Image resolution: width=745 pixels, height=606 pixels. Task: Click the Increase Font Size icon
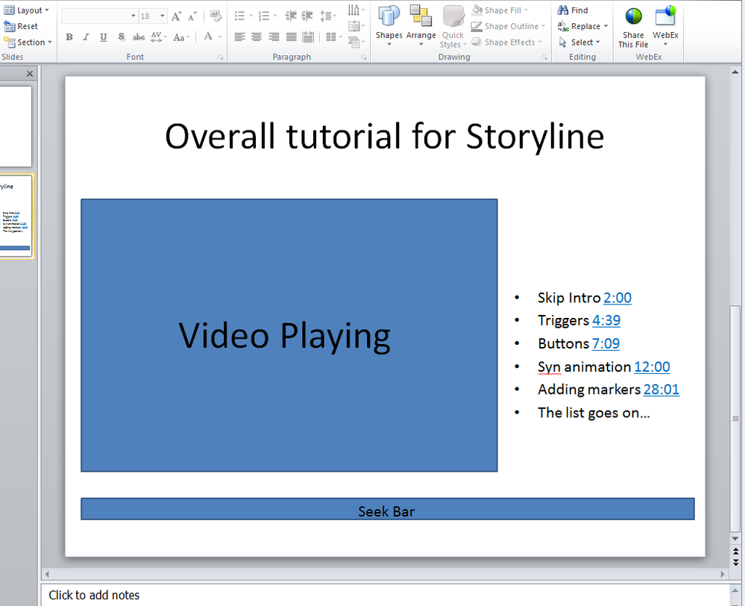(x=176, y=16)
